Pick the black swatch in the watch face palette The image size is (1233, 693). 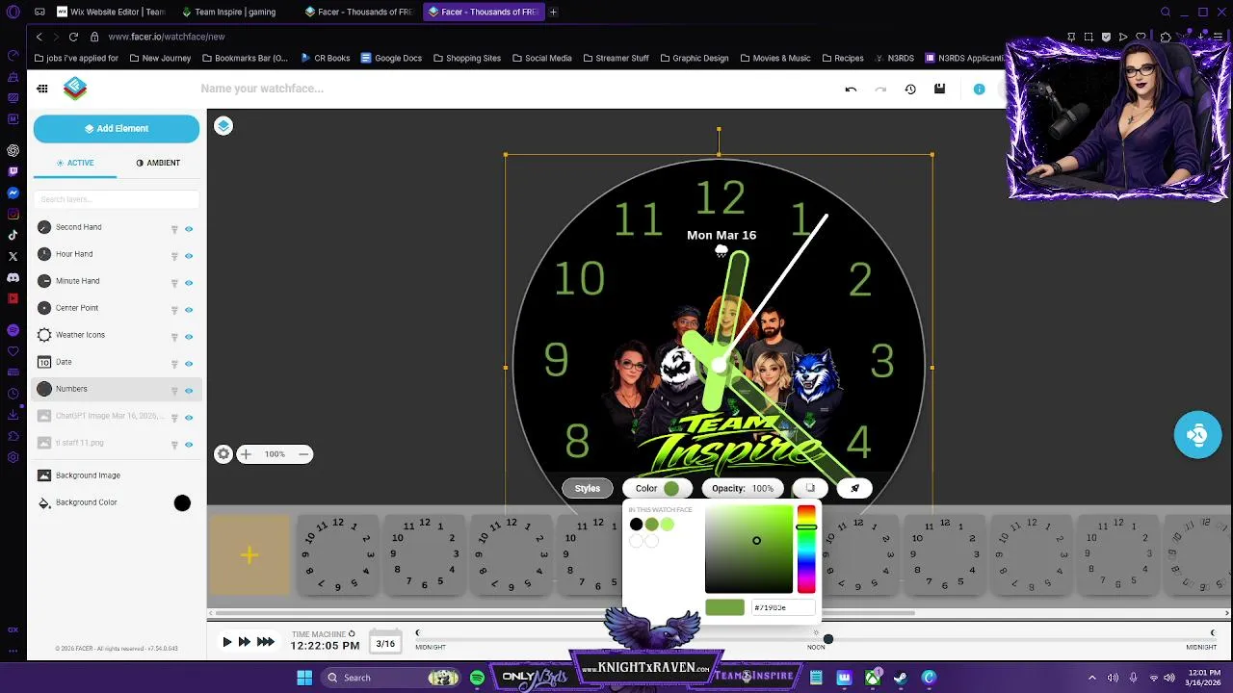click(x=636, y=525)
